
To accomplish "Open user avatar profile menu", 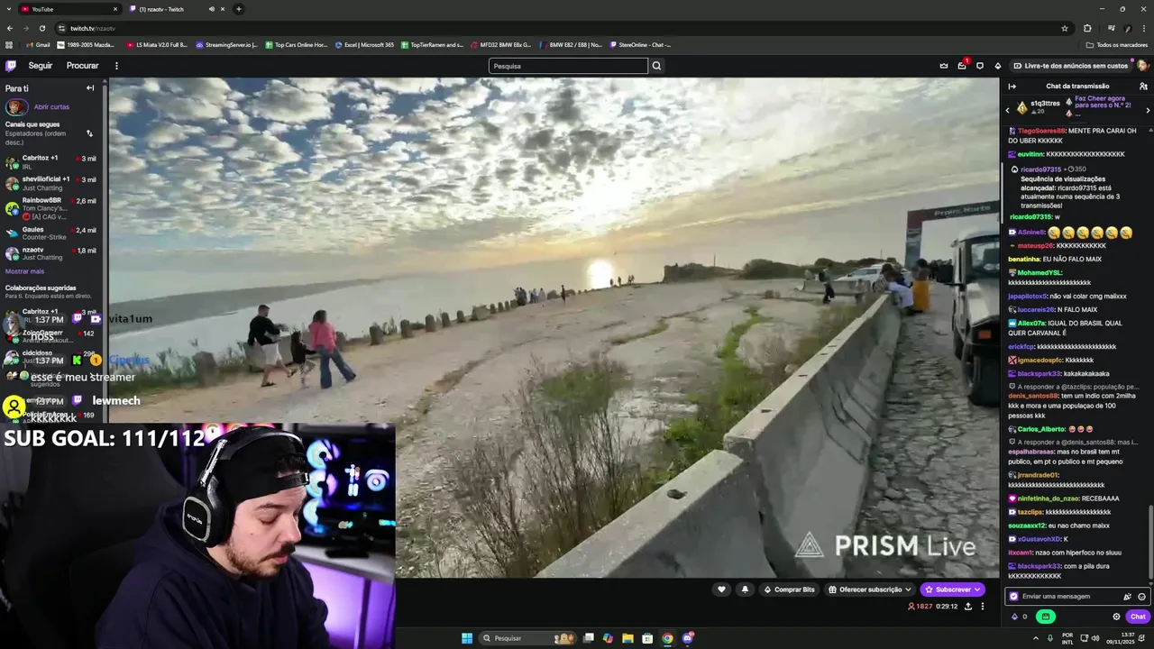I will (x=1142, y=66).
